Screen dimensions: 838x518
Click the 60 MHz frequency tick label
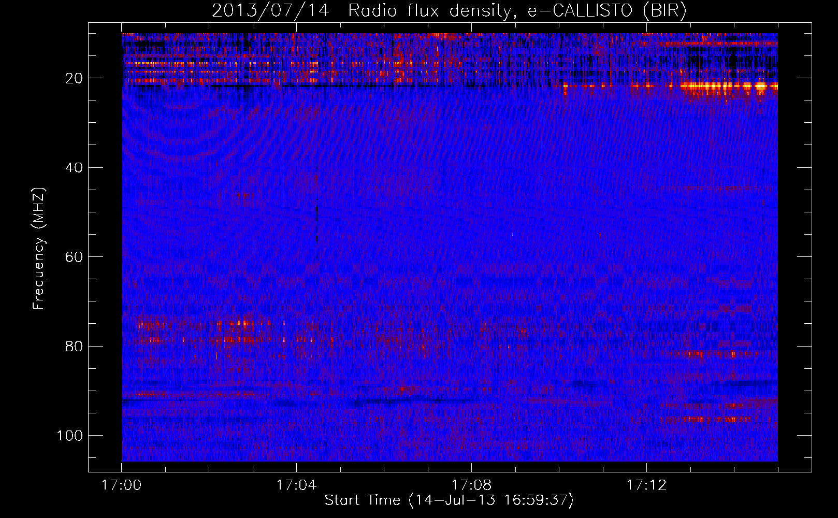click(75, 257)
